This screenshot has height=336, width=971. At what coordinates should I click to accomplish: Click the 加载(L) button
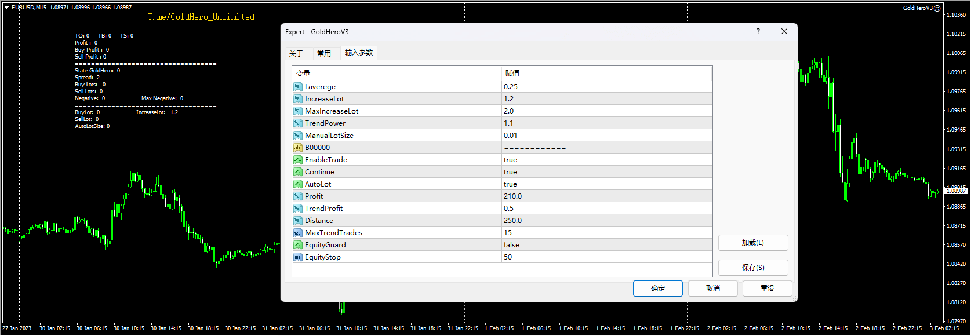(752, 243)
